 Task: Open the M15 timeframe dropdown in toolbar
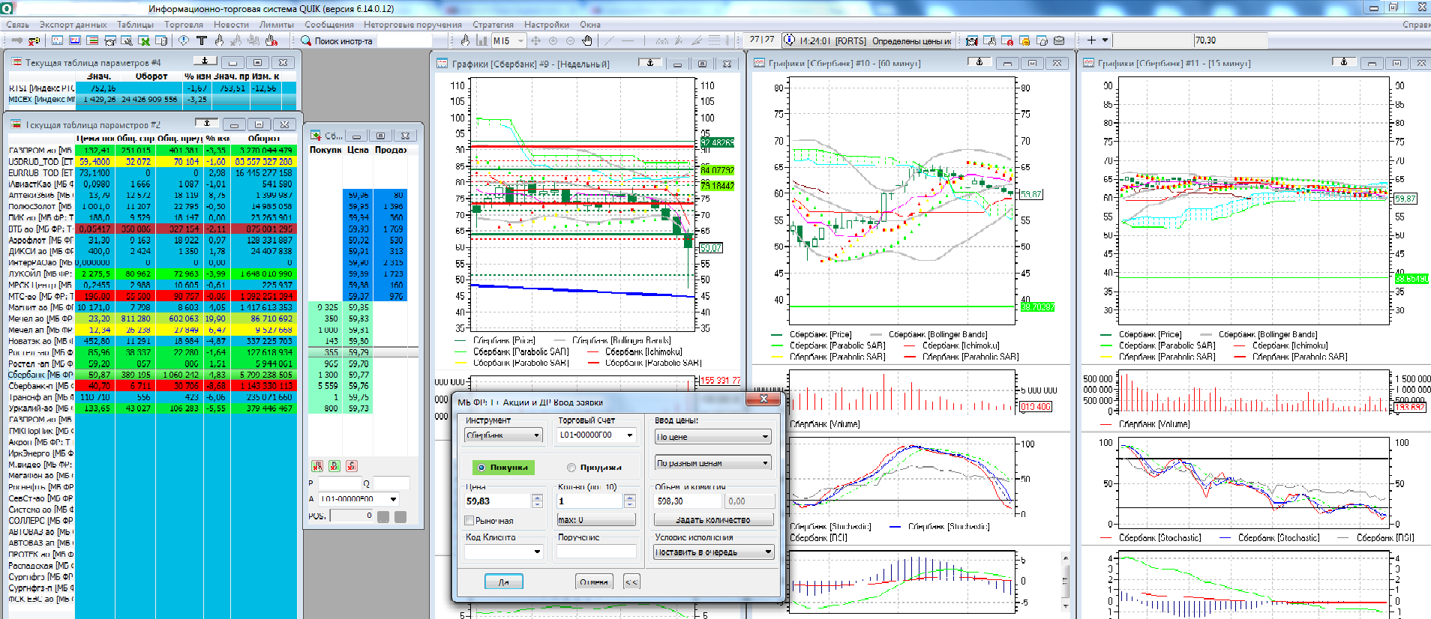(509, 40)
